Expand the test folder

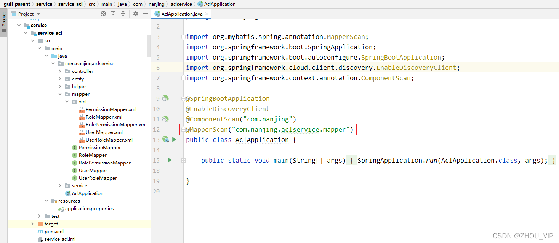pyautogui.click(x=39, y=216)
